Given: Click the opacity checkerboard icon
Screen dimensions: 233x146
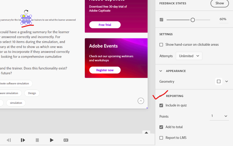Looking at the screenshot, I should 161,20.
